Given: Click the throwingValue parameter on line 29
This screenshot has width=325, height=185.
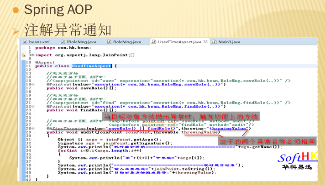Looking at the screenshot, I should click(x=199, y=132).
